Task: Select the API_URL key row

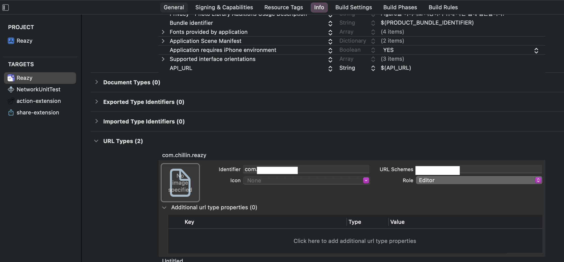Action: coord(181,68)
